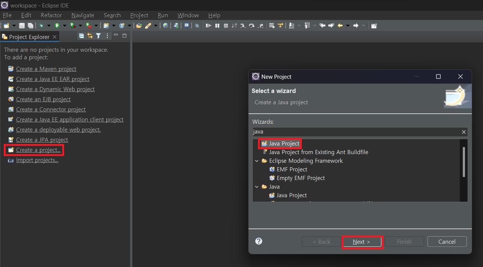Click the External Tools run icon
This screenshot has width=483, height=267.
click(x=88, y=25)
